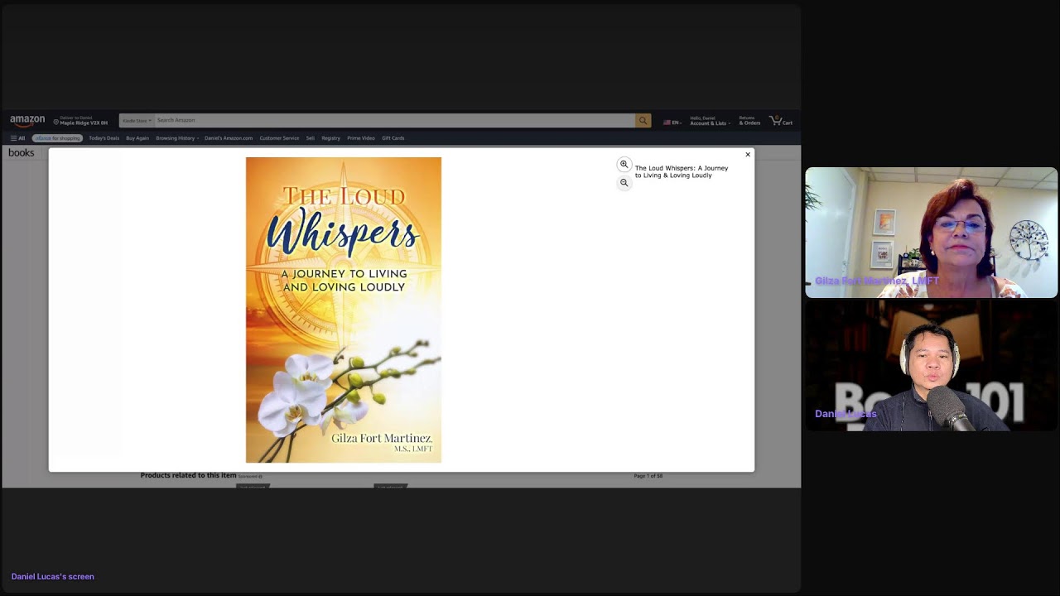Click the 'Page 1 of 58' indicator

pos(648,476)
